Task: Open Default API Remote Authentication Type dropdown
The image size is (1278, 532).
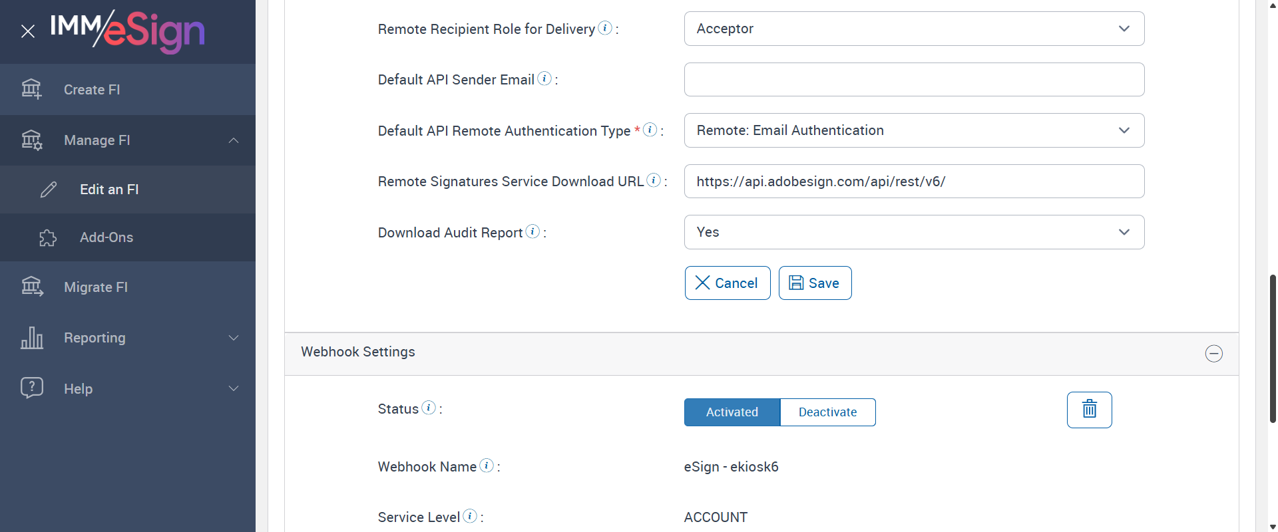Action: tap(914, 130)
